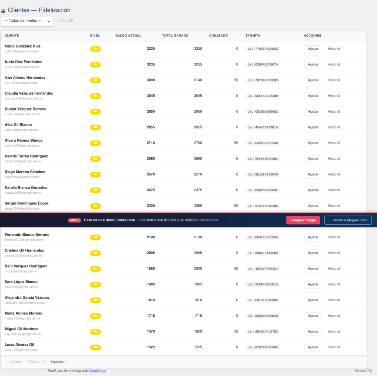Copy card code LYL-CE3DB68B6682
The height and width of the screenshot is (376, 377).
tap(263, 112)
